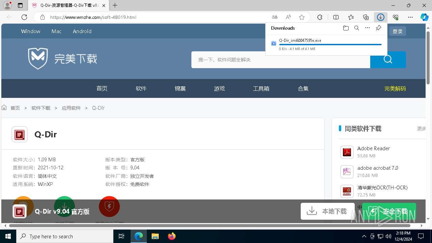Viewport: 432px width, 243px height.
Task: Click the translate page icon
Action: pos(275,17)
